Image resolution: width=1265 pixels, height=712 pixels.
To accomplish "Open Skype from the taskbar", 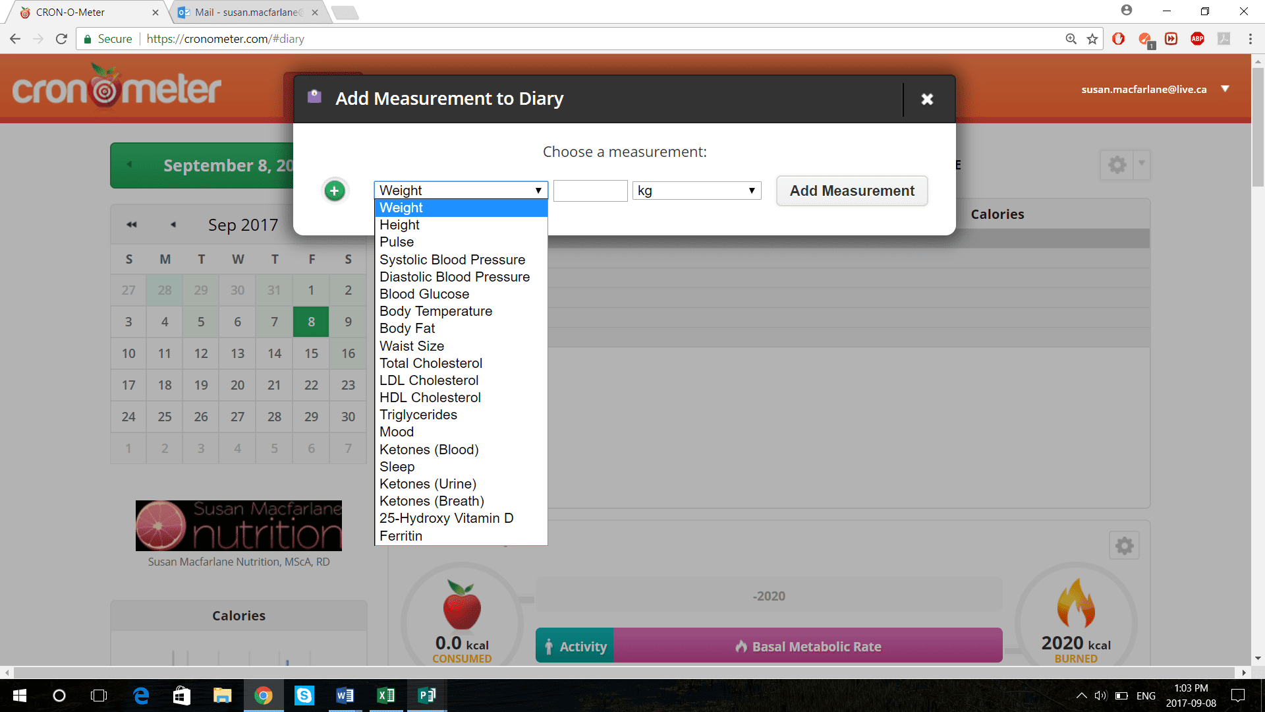I will pos(304,696).
